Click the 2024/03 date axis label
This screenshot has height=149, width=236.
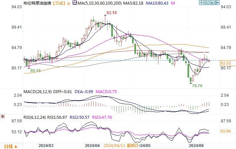[x=46, y=146]
